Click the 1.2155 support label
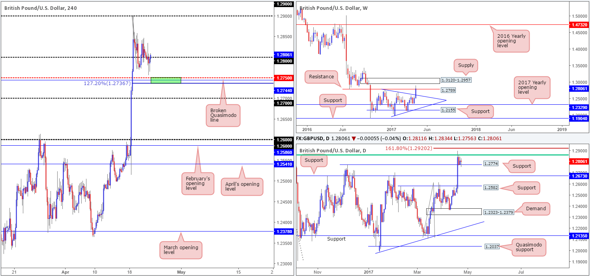 tap(448, 110)
